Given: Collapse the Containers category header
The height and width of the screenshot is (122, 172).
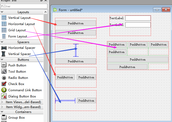Looking at the screenshot, I should (23, 112).
